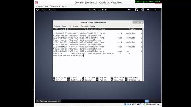Click the optical drive status icon
This screenshot has height=107, width=191.
(127, 104)
